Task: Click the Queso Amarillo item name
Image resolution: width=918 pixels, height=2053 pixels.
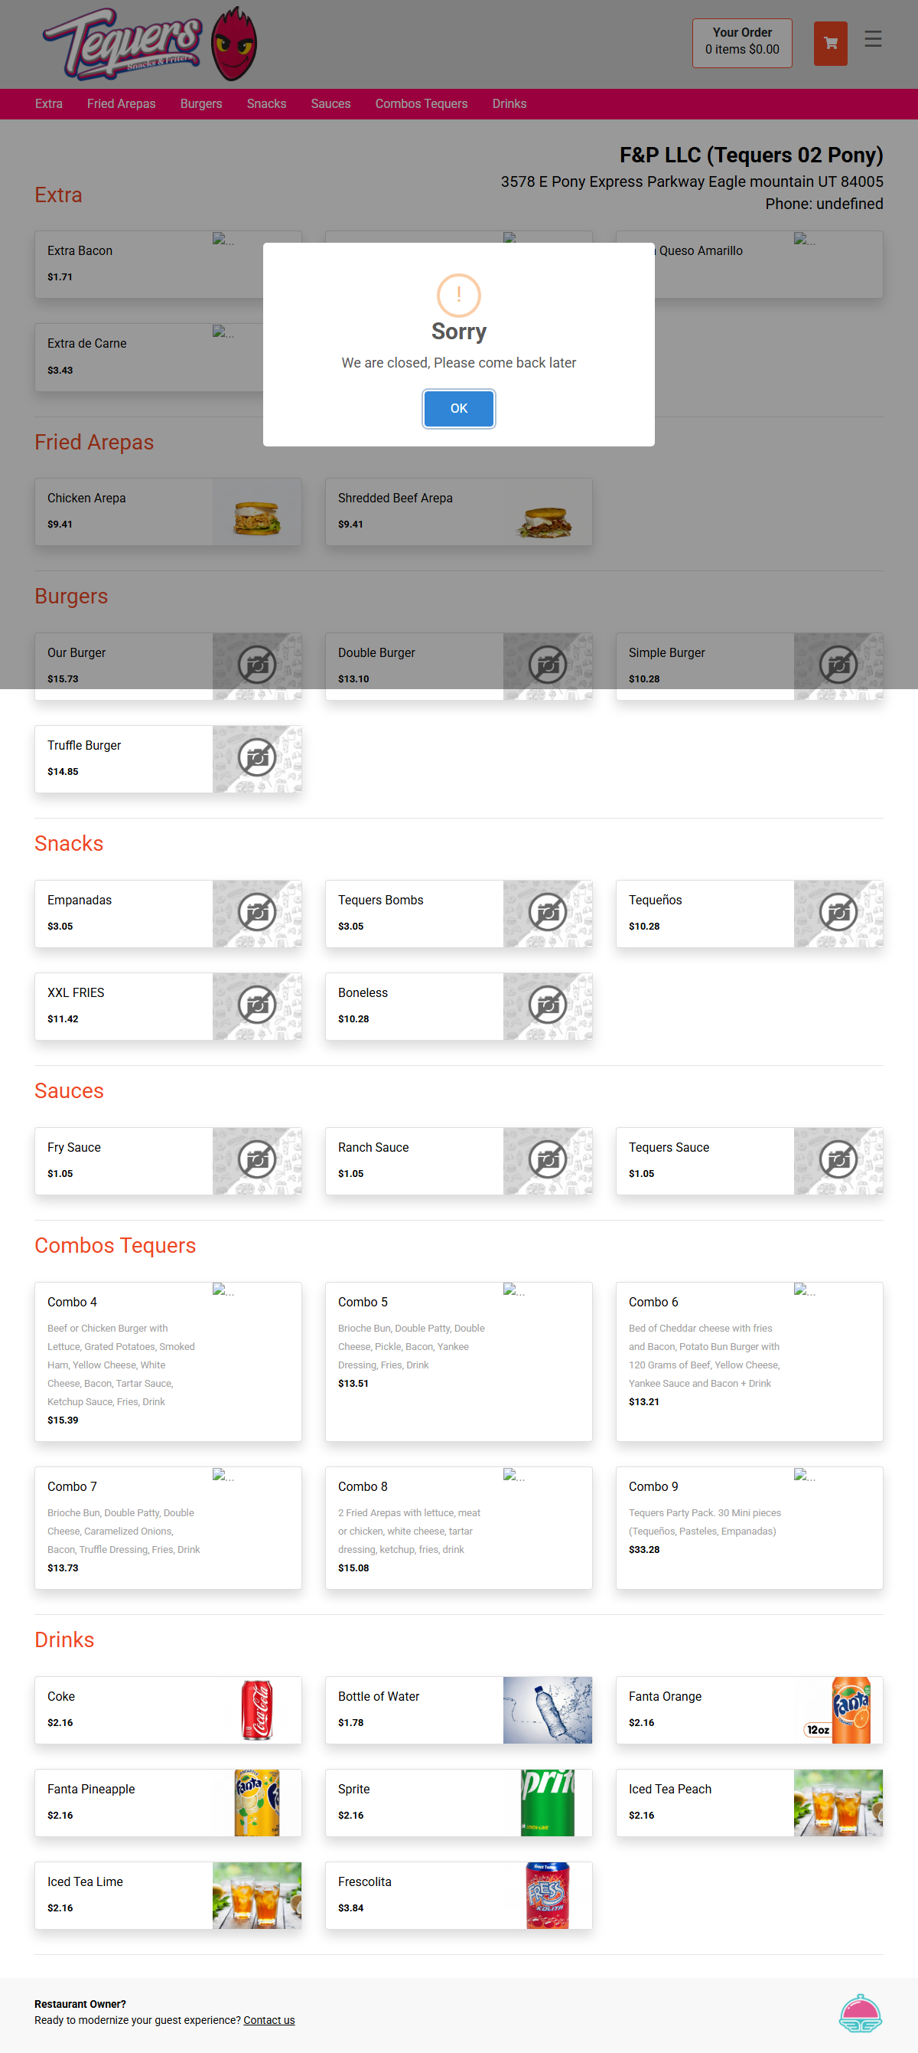Action: pos(700,250)
